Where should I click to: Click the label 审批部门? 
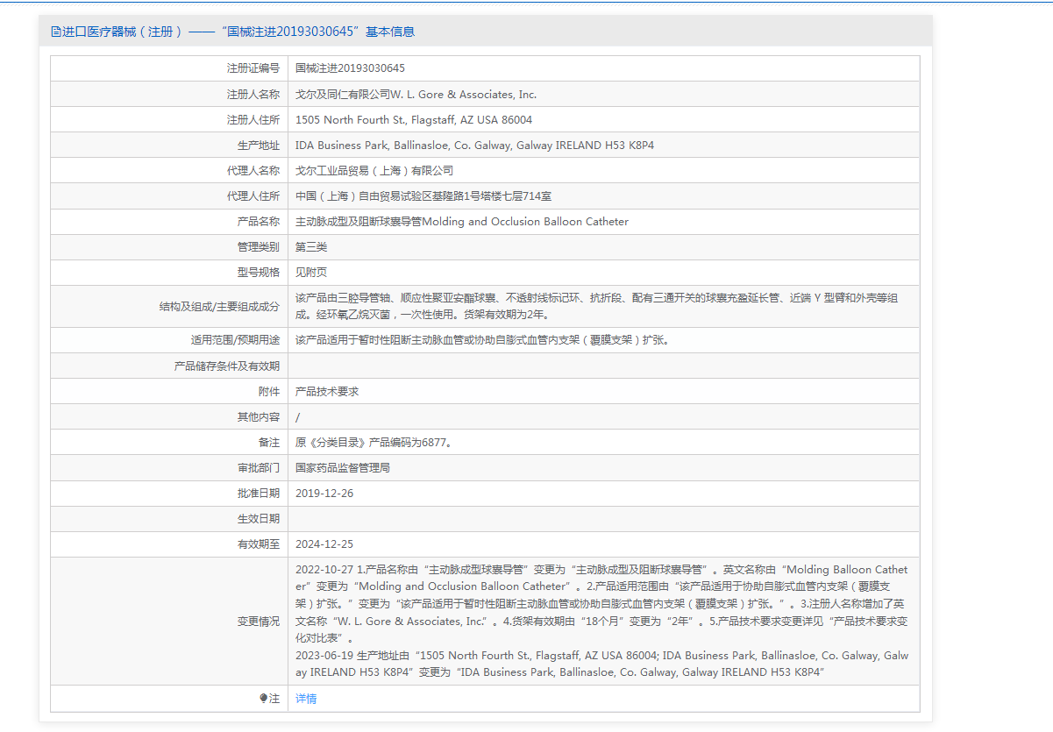point(259,467)
